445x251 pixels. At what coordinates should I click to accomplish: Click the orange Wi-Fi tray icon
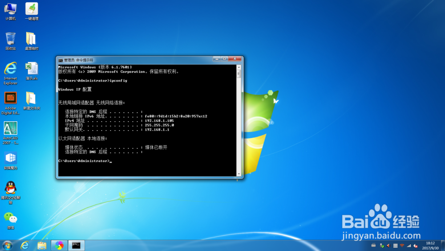[402, 246]
